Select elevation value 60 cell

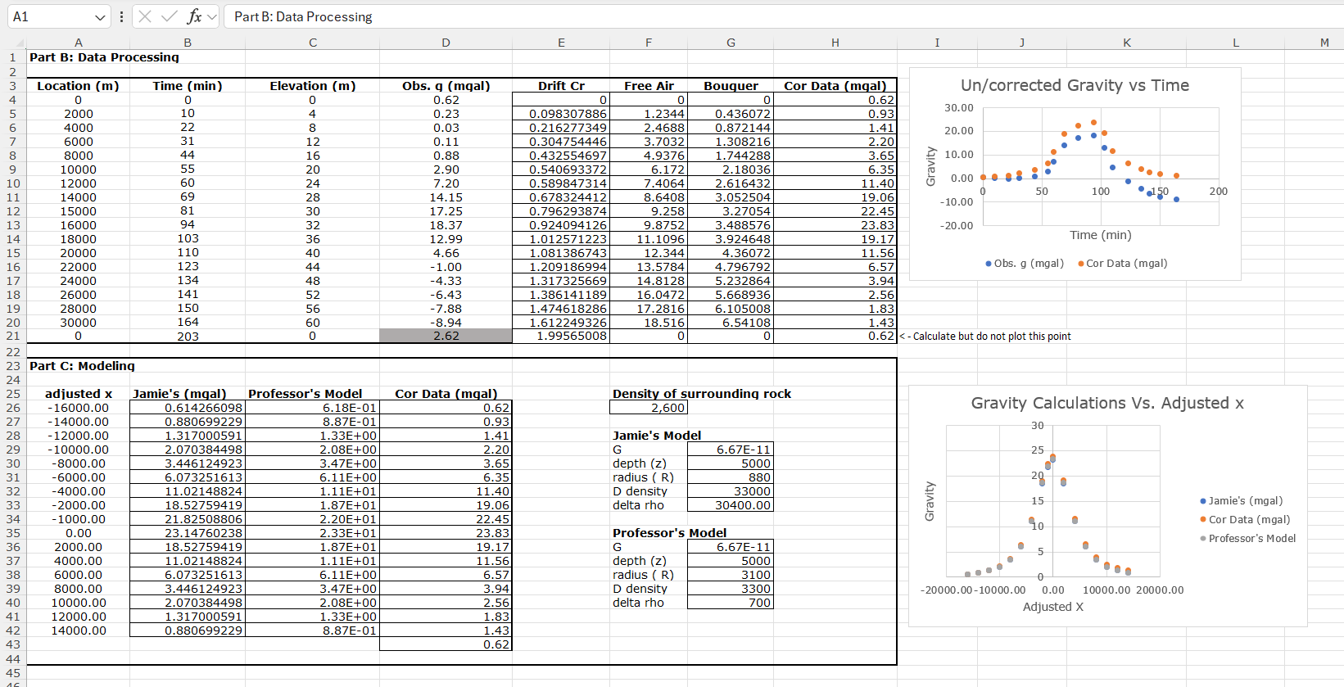click(x=312, y=323)
